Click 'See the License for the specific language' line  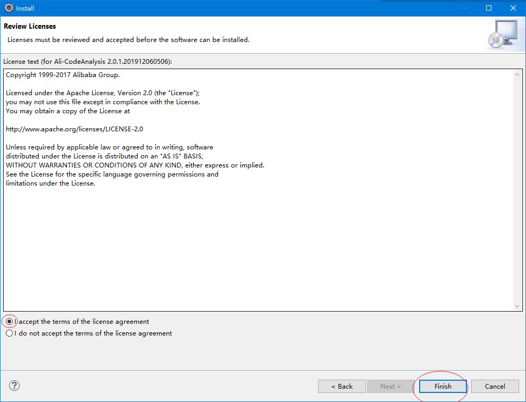[x=112, y=174]
